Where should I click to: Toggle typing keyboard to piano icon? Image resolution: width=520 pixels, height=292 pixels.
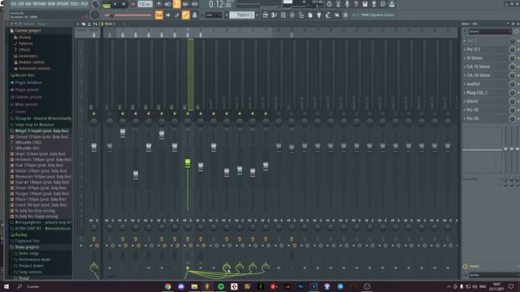tap(159, 15)
